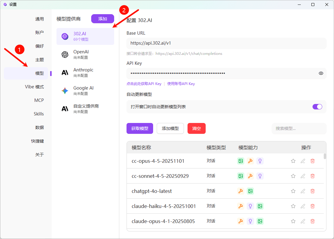334x239 pixels.
Task: Delete the claude-haiku-4-5-20251001 model
Action: (x=313, y=206)
